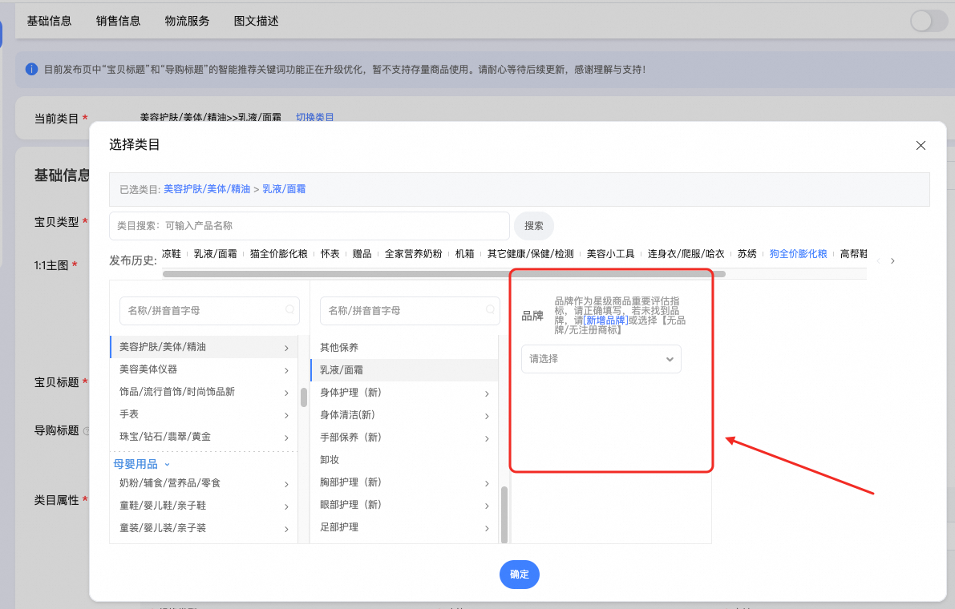Select 卸妆 subcategory

pos(404,460)
